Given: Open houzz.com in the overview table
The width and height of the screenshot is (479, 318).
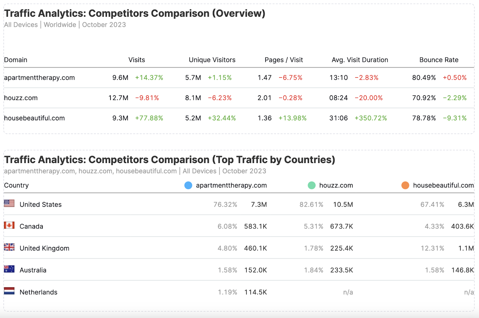Looking at the screenshot, I should point(21,98).
